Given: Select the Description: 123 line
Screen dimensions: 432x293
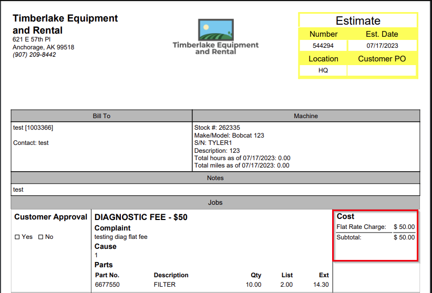Looking at the screenshot, I should coord(217,151).
